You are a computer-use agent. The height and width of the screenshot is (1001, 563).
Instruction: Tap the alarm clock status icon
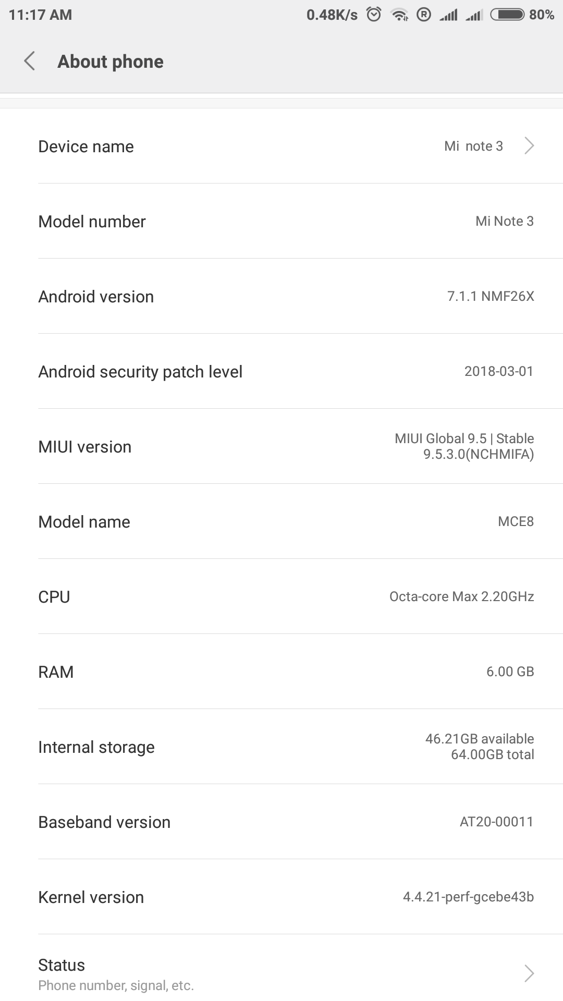pyautogui.click(x=374, y=15)
